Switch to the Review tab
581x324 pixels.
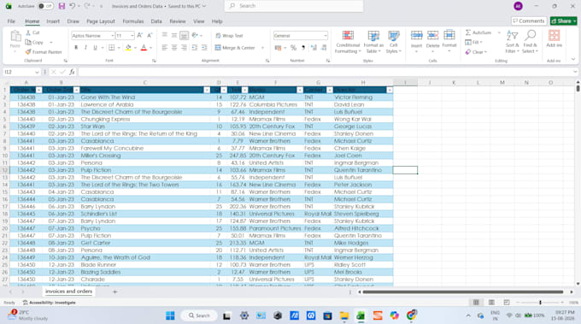178,21
